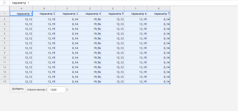
Task: Select row 12 header
Action: coord(5,67)
